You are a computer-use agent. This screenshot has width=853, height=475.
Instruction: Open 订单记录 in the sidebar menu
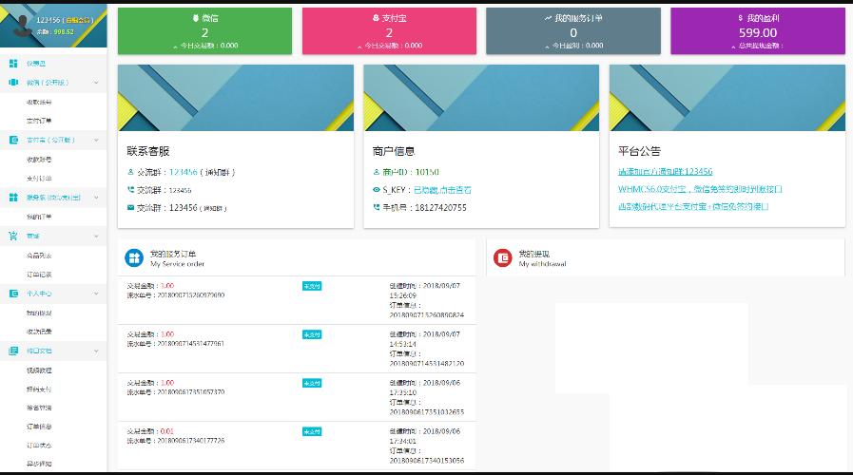tap(39, 274)
